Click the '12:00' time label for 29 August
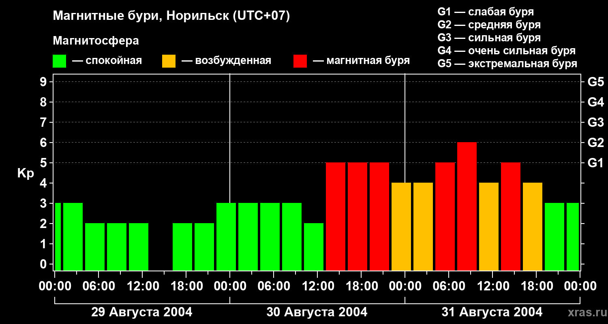Screen dimensions: 608x324 pos(142,286)
